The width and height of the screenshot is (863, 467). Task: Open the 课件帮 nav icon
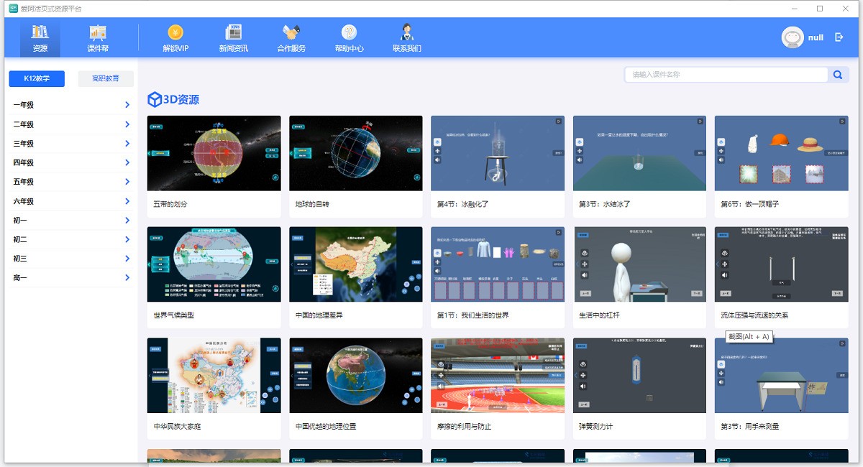pos(98,32)
